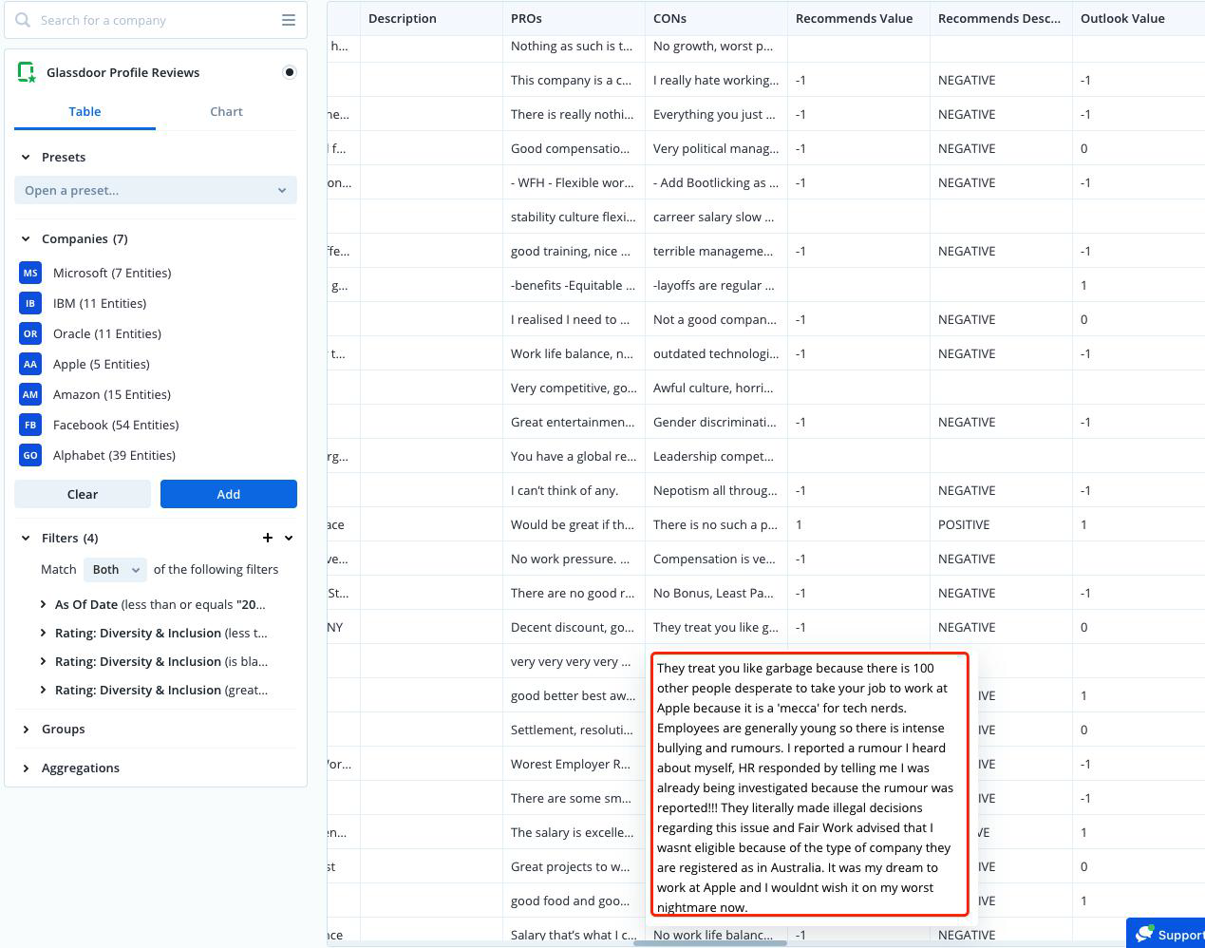Image resolution: width=1205 pixels, height=948 pixels.
Task: Change the Match Both dropdown
Action: coord(116,569)
